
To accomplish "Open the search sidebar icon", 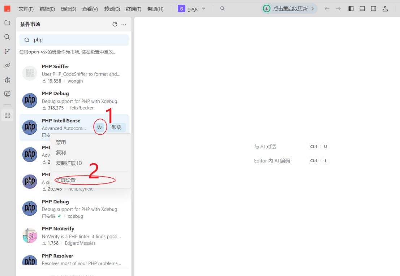I will click(x=7, y=37).
